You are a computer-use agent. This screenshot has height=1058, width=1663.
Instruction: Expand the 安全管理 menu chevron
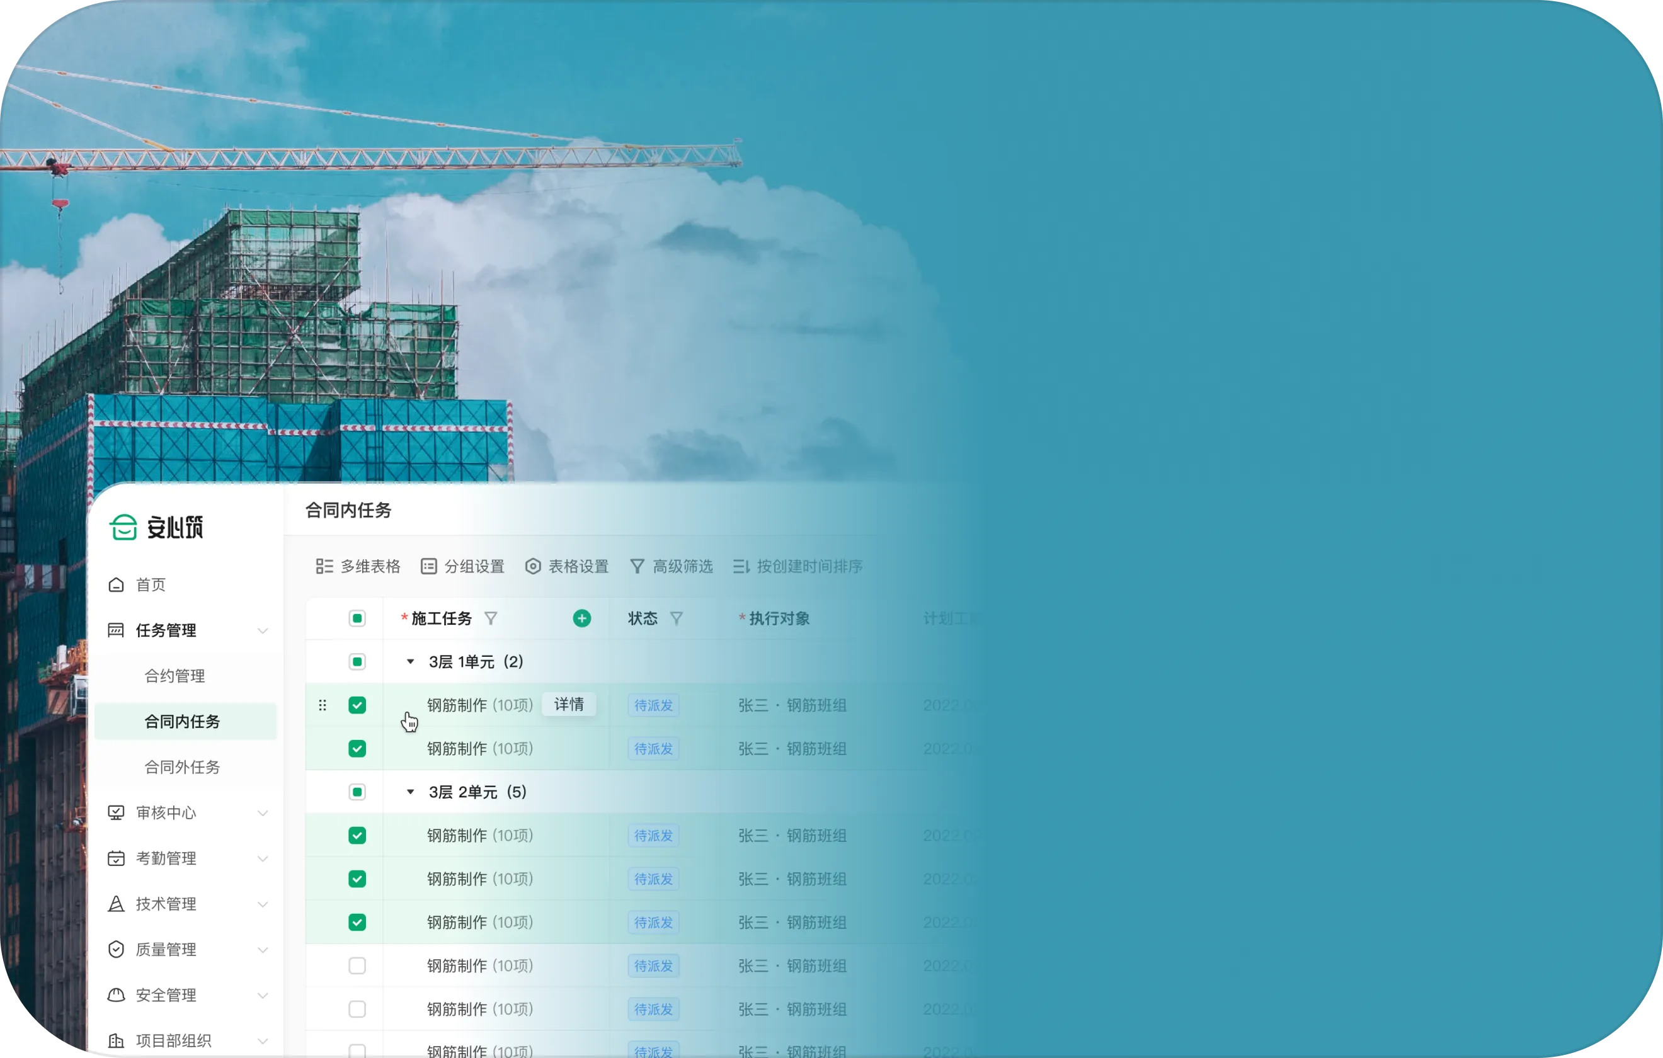(x=263, y=995)
